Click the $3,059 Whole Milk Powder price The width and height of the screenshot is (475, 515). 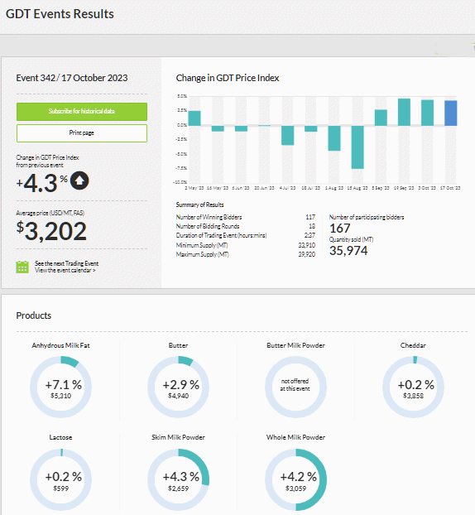click(295, 489)
